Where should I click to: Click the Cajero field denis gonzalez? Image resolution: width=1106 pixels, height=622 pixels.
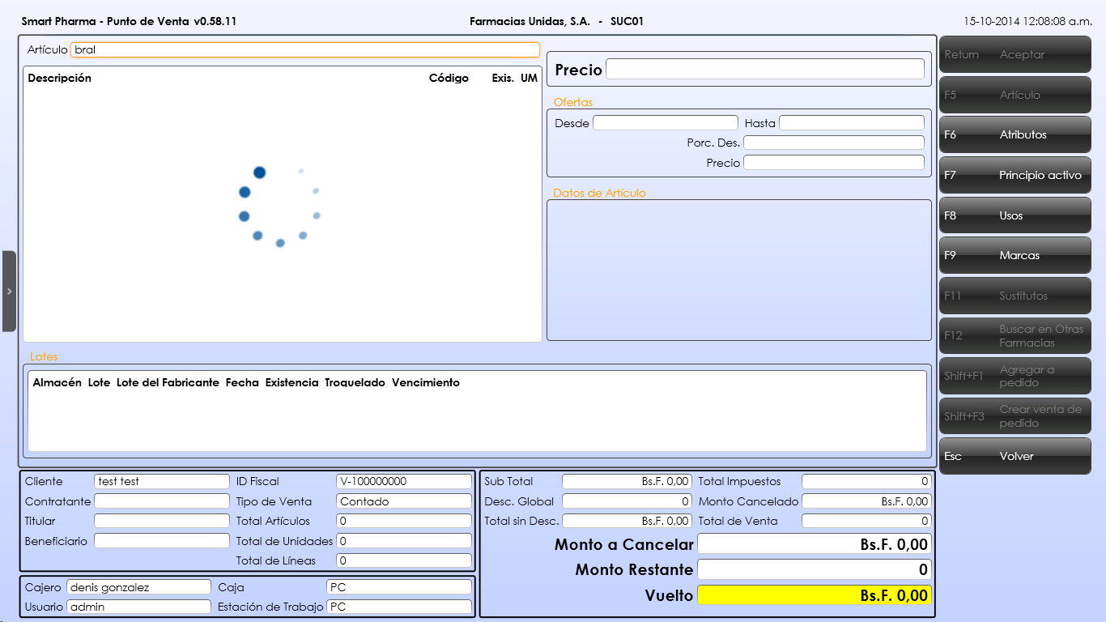(138, 586)
